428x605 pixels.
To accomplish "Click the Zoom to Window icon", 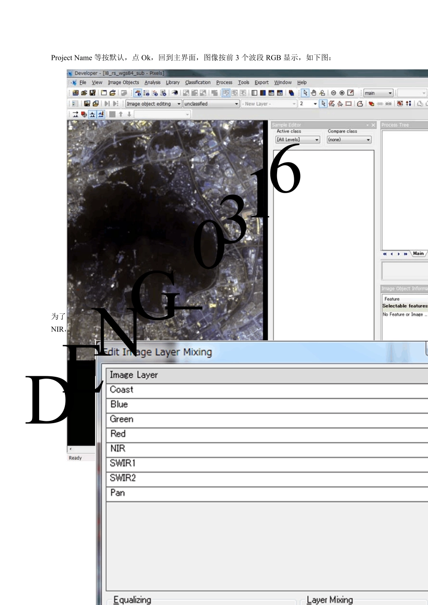I will [x=351, y=93].
